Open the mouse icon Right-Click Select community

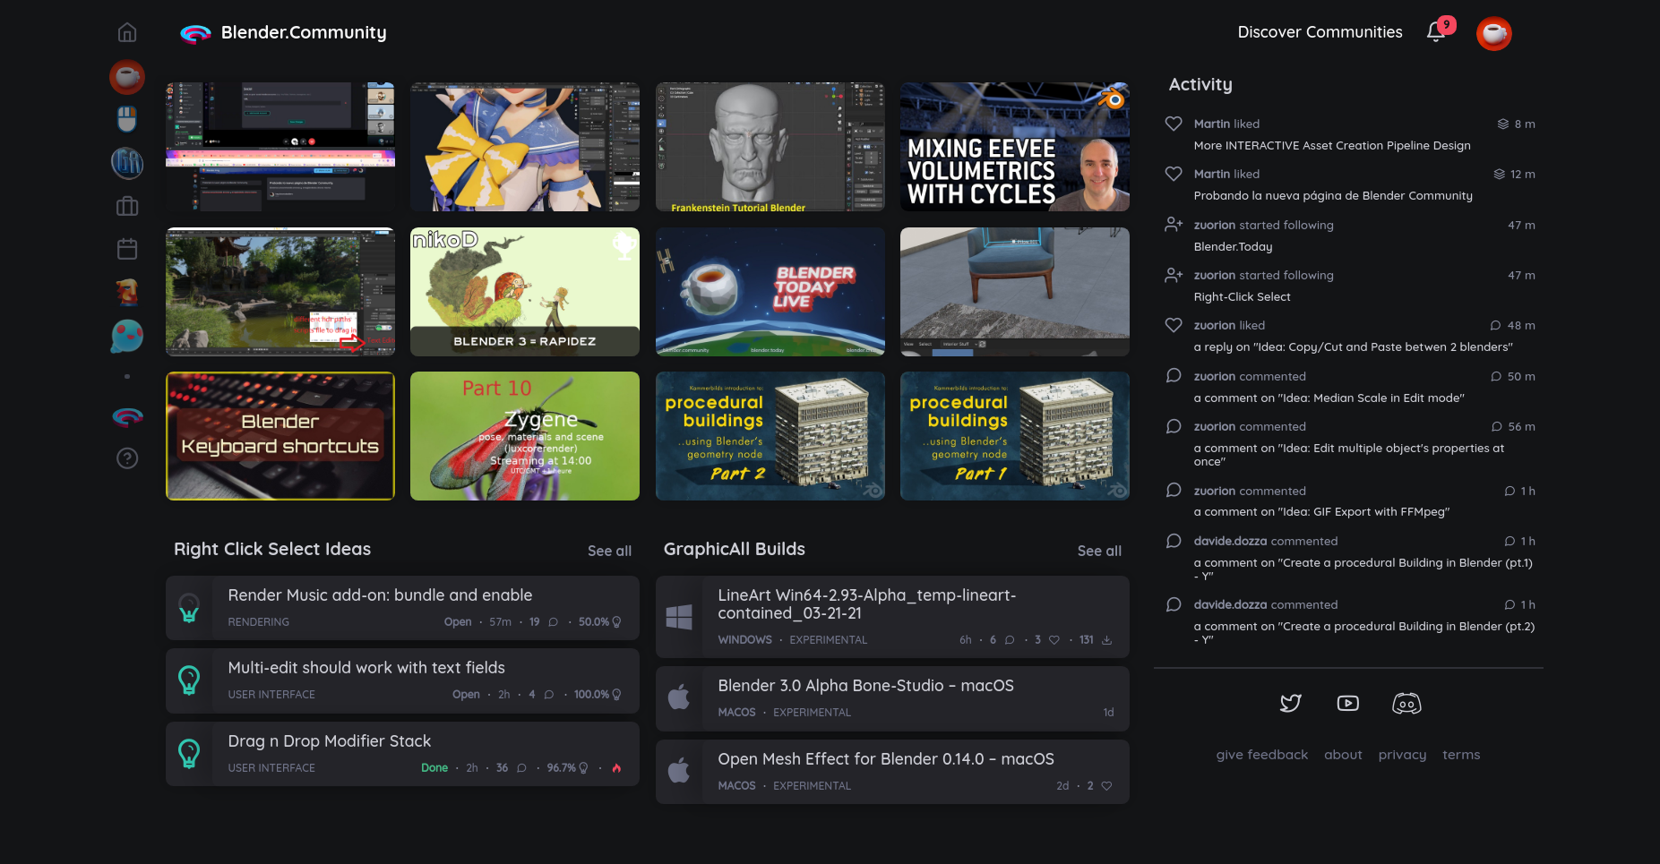click(x=127, y=118)
